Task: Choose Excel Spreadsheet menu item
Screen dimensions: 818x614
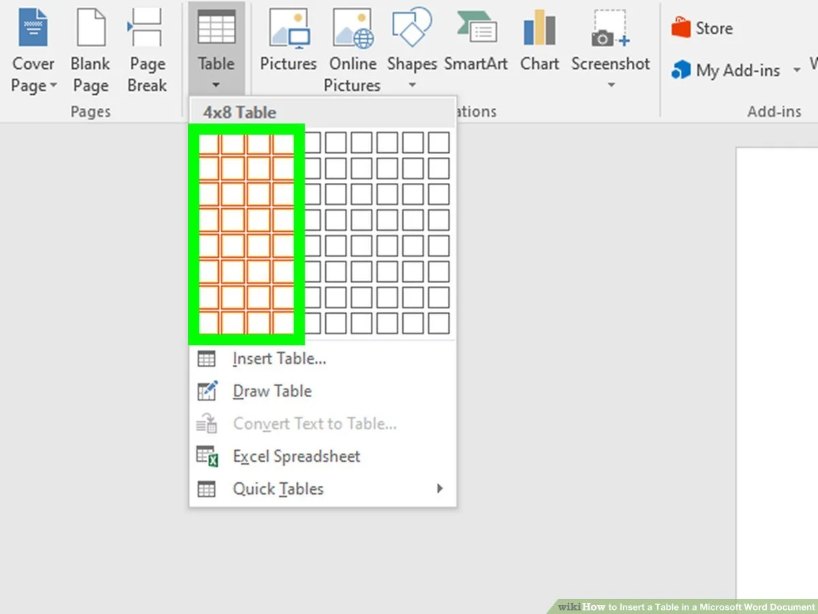Action: (322, 456)
